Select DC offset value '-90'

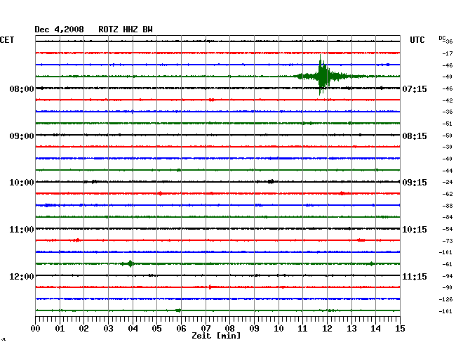pyautogui.click(x=448, y=287)
